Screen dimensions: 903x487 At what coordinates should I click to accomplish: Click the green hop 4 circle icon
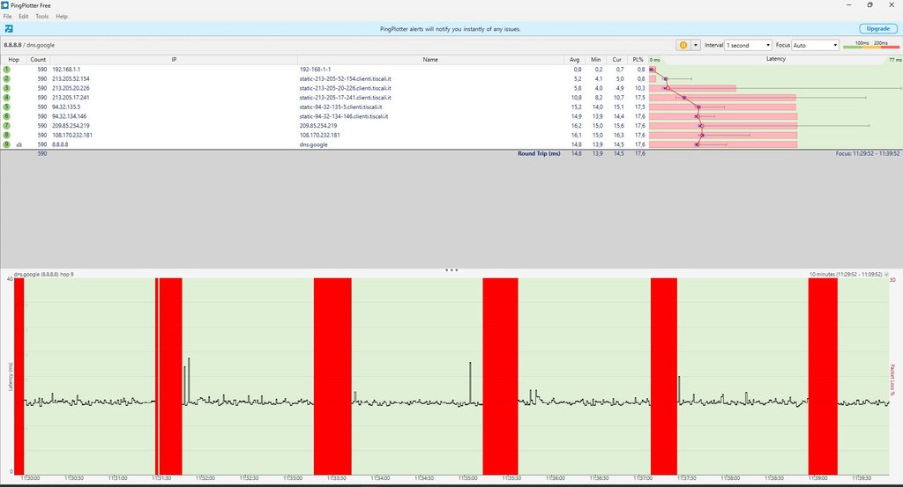(x=6, y=97)
